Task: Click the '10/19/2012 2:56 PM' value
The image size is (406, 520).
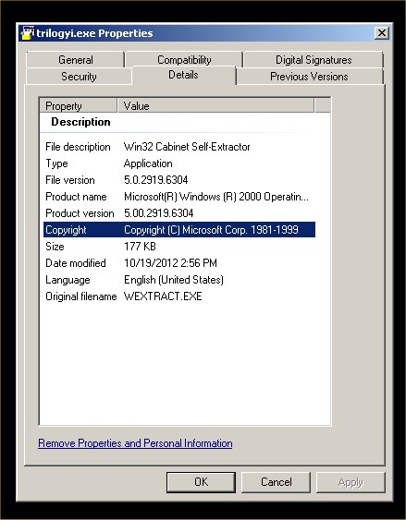Action: tap(170, 263)
